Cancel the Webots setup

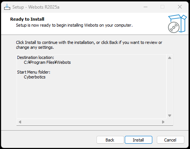coord(170,140)
